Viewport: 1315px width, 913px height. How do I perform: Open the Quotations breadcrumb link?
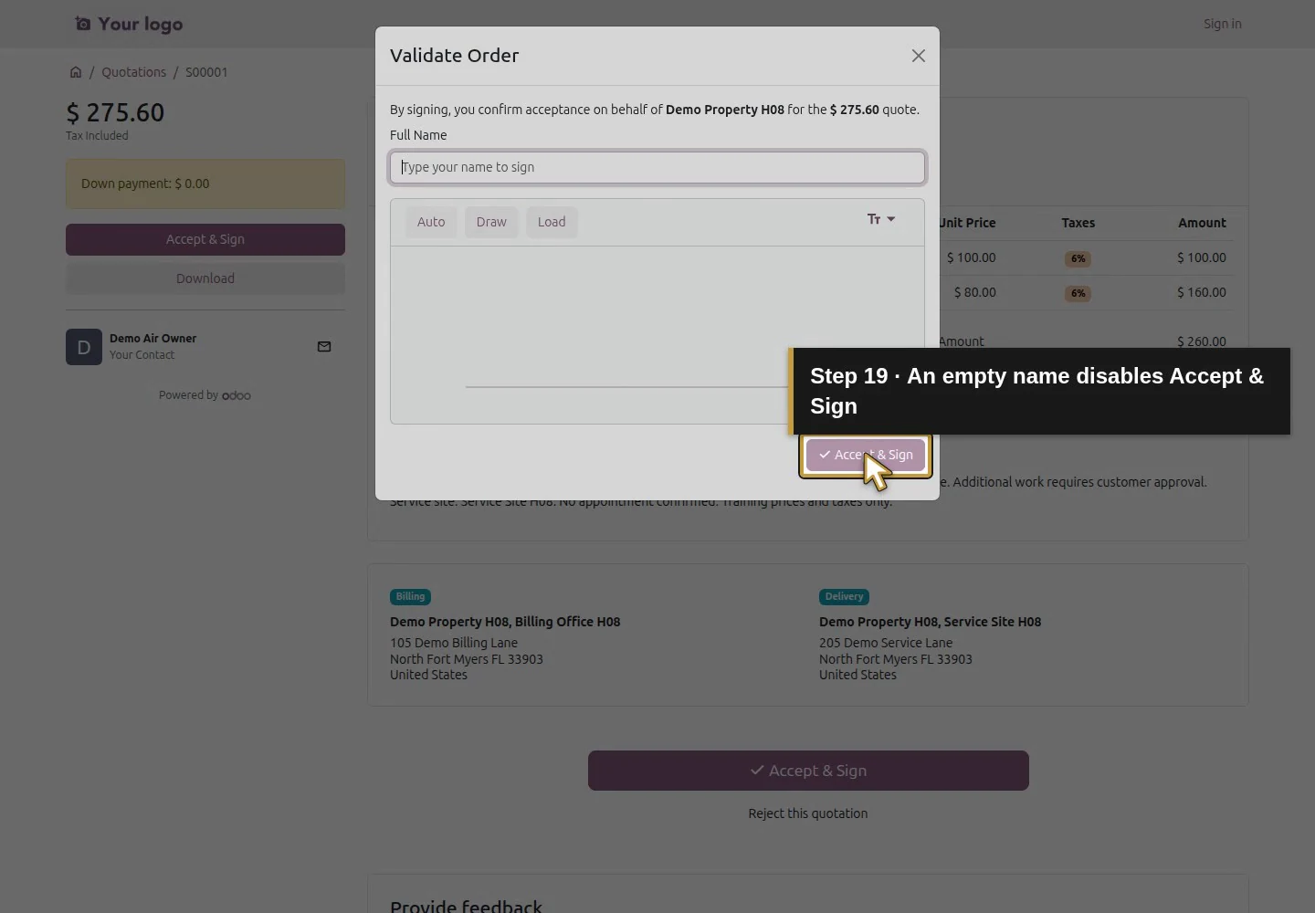(133, 72)
